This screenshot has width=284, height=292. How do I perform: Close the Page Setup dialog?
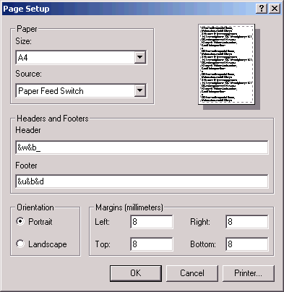point(275,9)
